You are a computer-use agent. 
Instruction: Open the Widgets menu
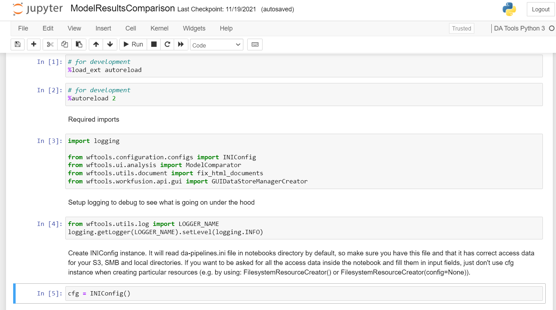coord(194,28)
